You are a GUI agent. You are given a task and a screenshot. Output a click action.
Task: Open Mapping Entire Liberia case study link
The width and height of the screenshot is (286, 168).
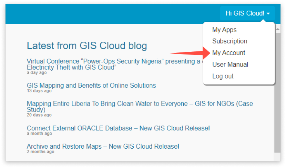click(140, 107)
